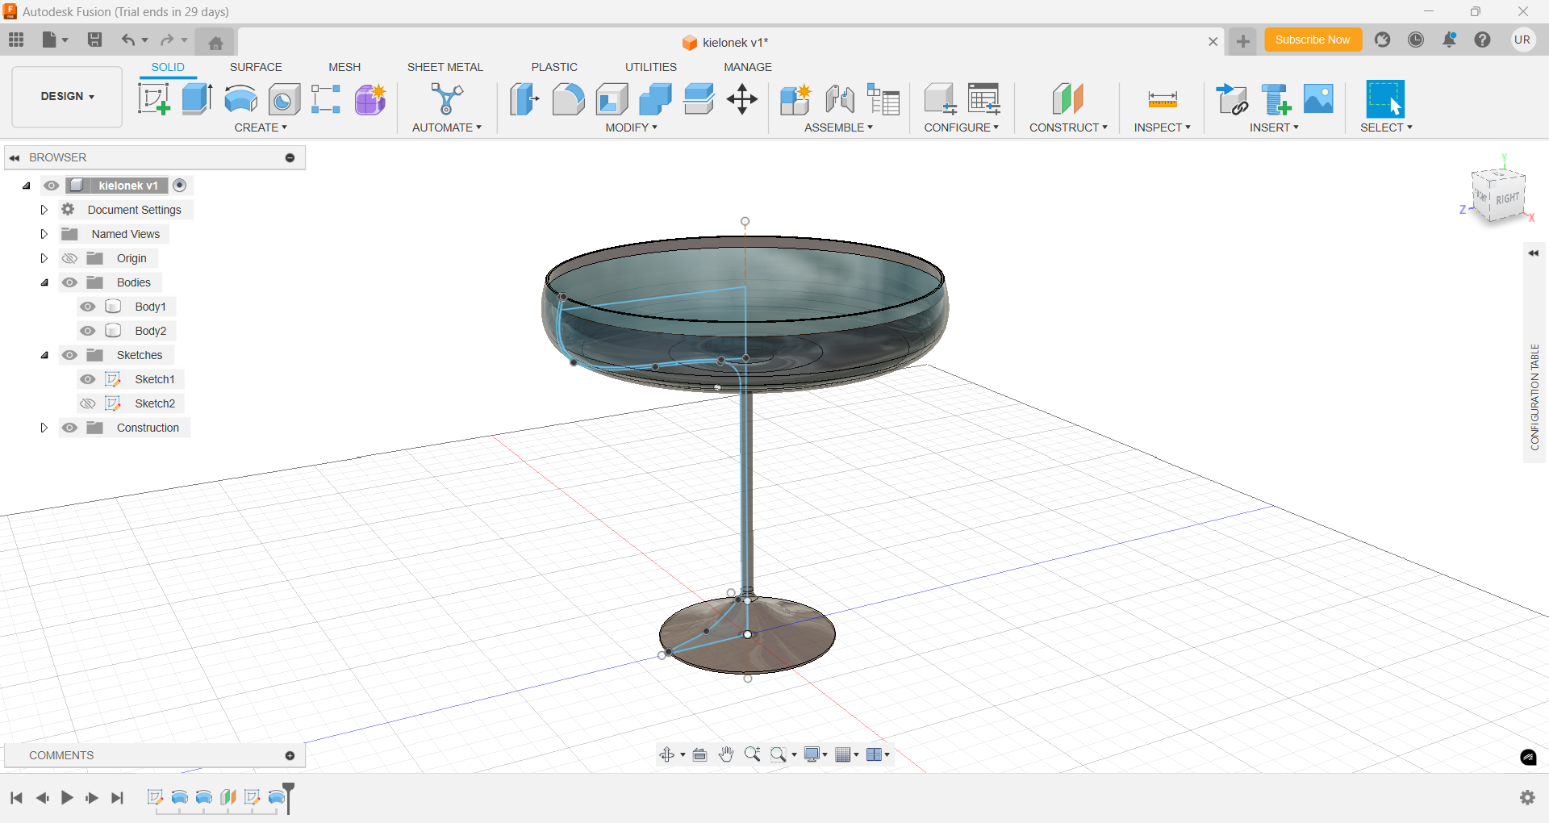
Task: Select the Hole tool
Action: coord(284,99)
